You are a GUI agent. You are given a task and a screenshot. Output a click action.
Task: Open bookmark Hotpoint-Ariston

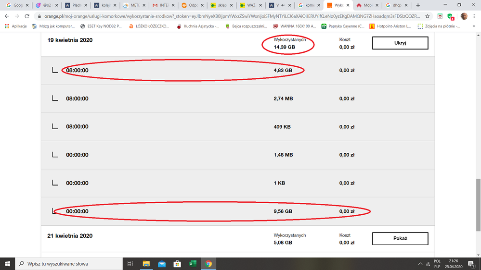point(390,26)
